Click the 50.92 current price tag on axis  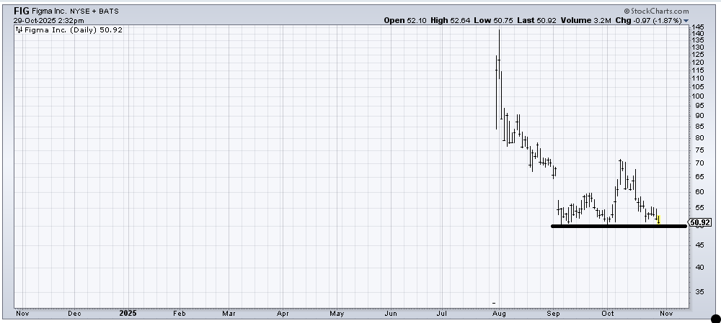pos(699,223)
